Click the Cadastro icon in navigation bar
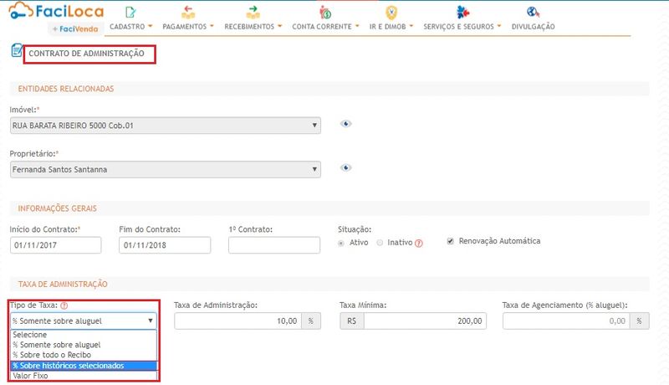 pyautogui.click(x=130, y=12)
